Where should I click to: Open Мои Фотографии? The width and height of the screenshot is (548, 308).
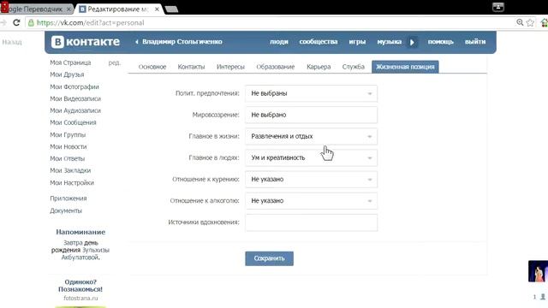click(x=74, y=86)
